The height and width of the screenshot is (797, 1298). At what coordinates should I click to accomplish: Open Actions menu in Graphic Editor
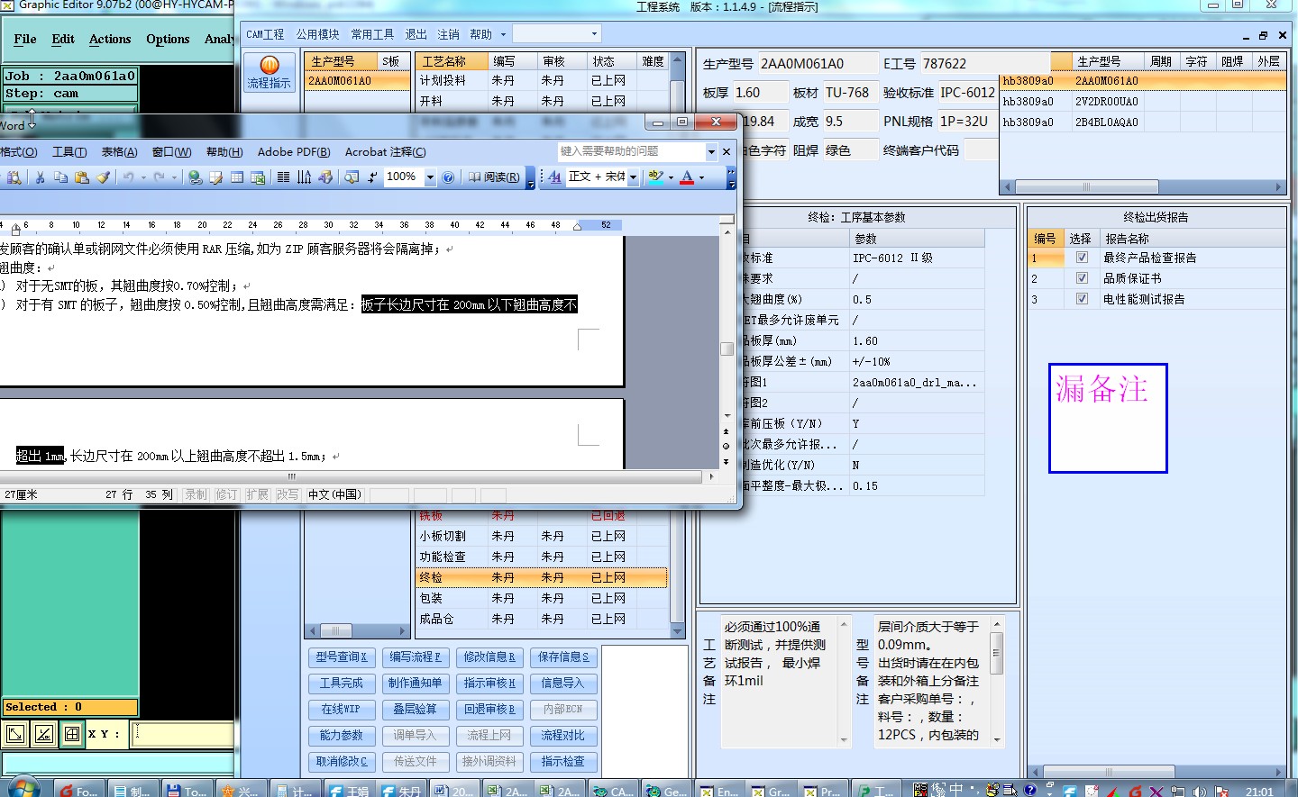coord(110,39)
